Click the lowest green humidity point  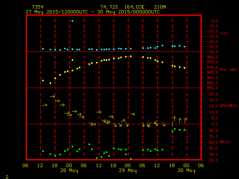(131, 159)
